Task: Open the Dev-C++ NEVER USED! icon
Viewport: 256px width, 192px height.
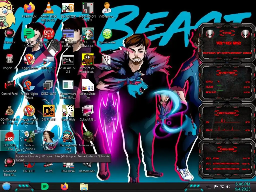Action: (x=49, y=36)
